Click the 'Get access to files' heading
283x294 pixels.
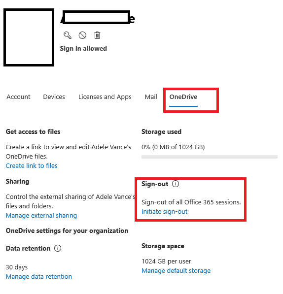[x=33, y=132]
